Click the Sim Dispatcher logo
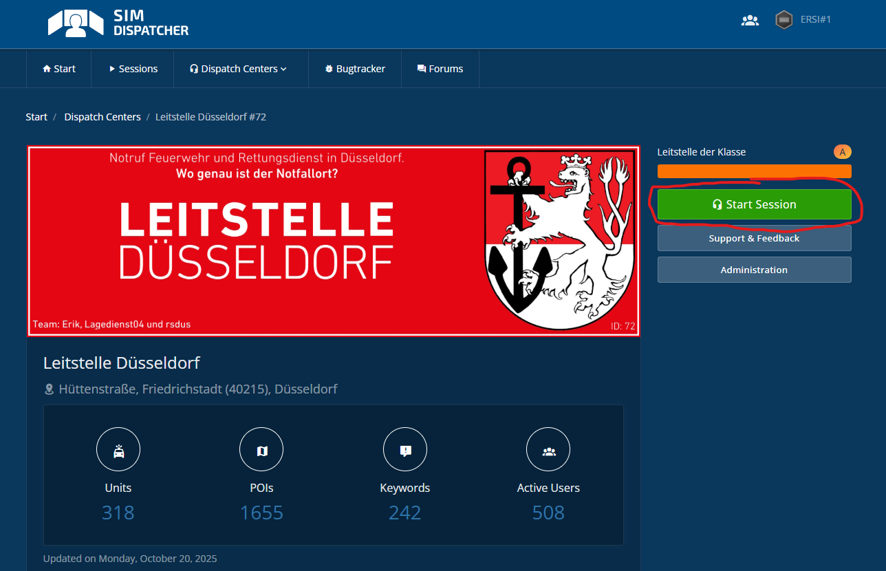The image size is (886, 571). (118, 23)
